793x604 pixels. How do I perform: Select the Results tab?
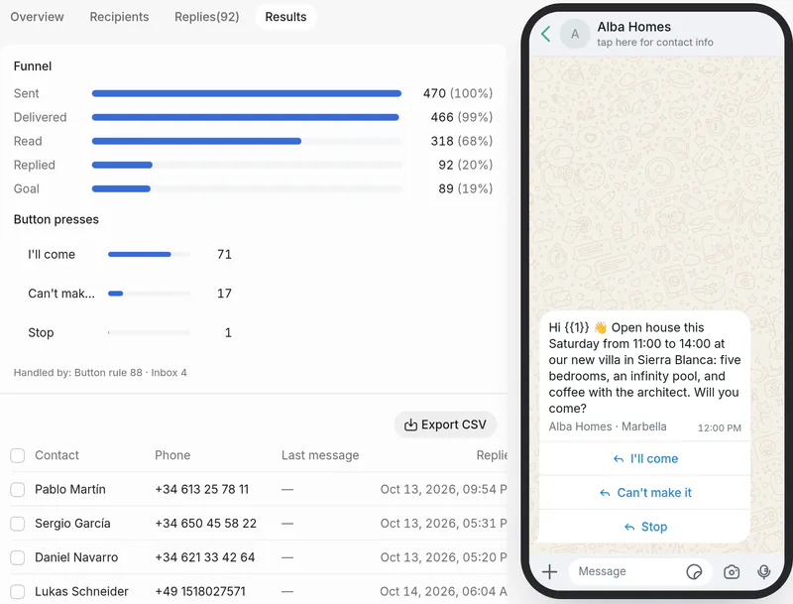tap(285, 17)
